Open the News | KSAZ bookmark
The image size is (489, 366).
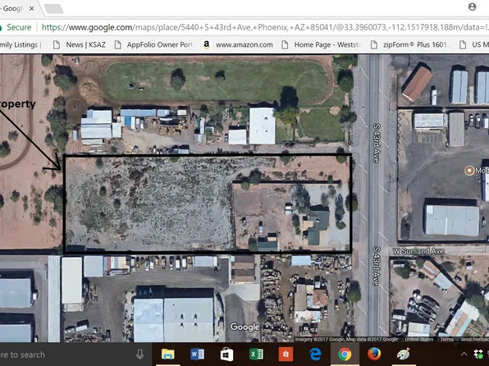coord(80,45)
